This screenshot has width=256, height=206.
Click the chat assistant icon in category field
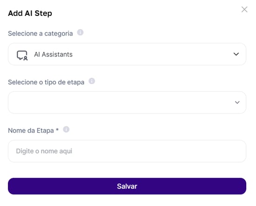click(22, 56)
